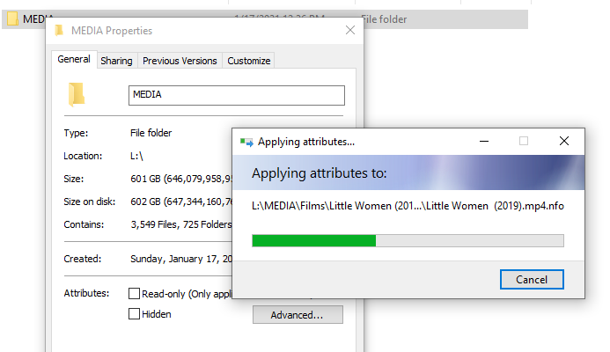Toggle the Read-only attribute checkbox
Screen dimensions: 610x352
pos(134,293)
